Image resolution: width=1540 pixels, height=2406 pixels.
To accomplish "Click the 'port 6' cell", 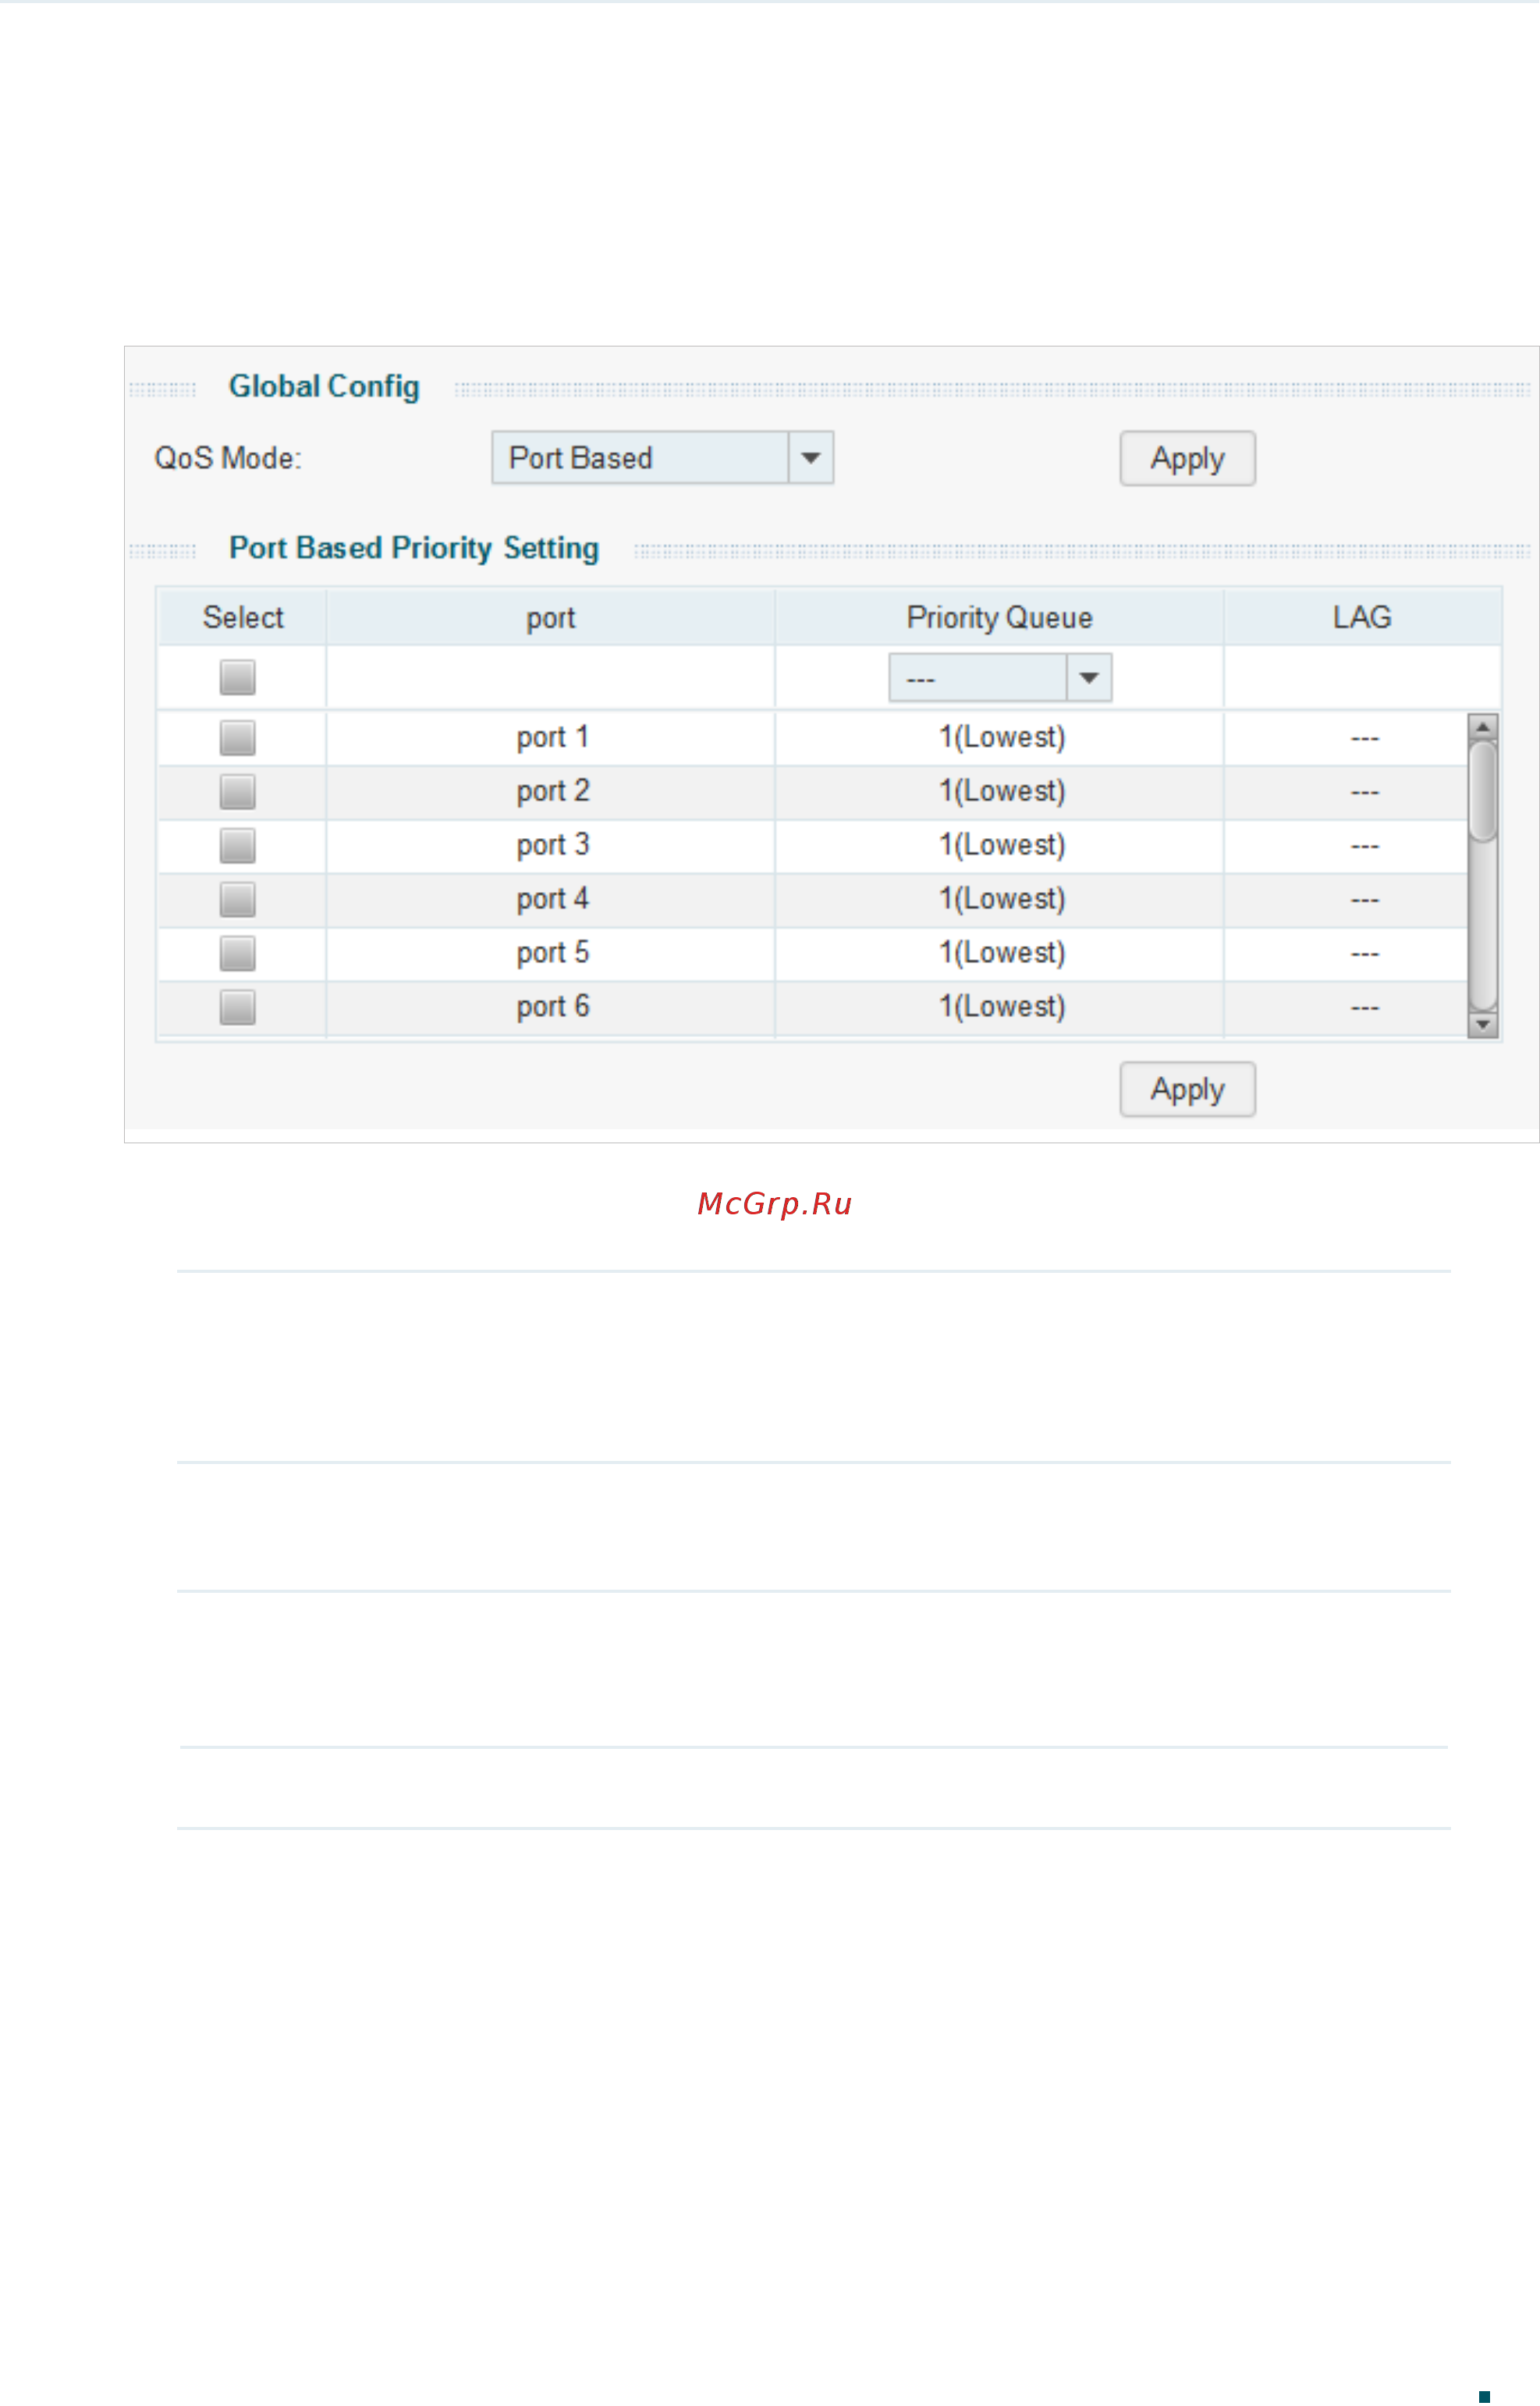I will [552, 1007].
